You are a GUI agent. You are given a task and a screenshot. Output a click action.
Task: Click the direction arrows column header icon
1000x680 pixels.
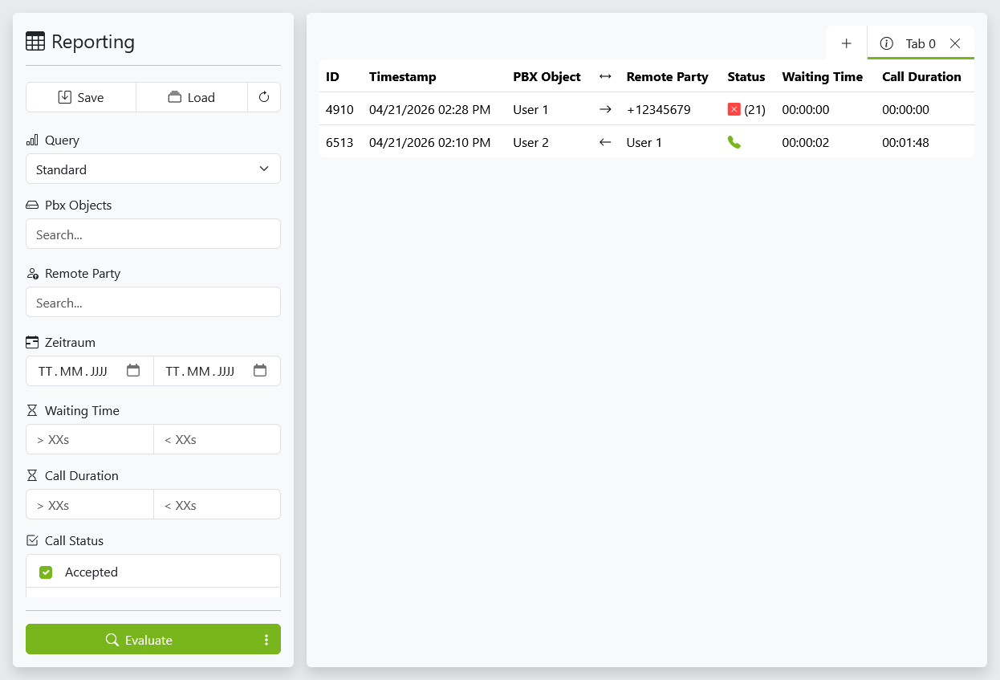[x=605, y=76]
